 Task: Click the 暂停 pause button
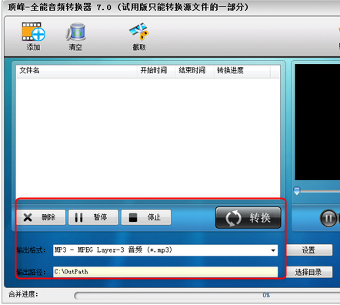[93, 217]
